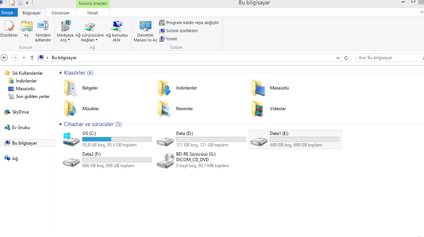
Task: Open the recent locations dropdown arrow
Action: pyautogui.click(x=24, y=58)
